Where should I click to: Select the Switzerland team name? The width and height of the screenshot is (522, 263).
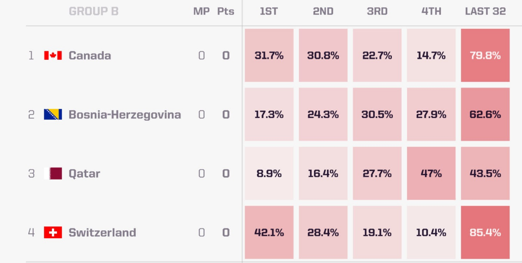point(102,233)
